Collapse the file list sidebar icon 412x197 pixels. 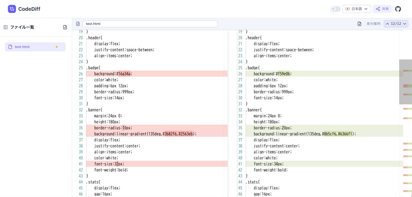click(x=6, y=27)
